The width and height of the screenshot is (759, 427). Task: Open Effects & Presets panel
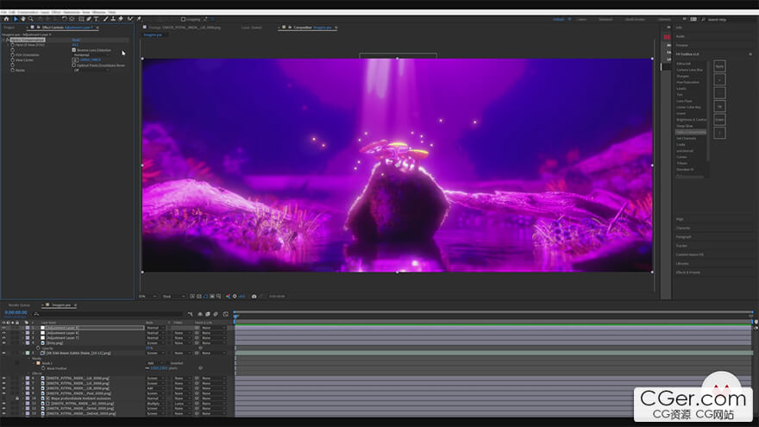point(688,273)
